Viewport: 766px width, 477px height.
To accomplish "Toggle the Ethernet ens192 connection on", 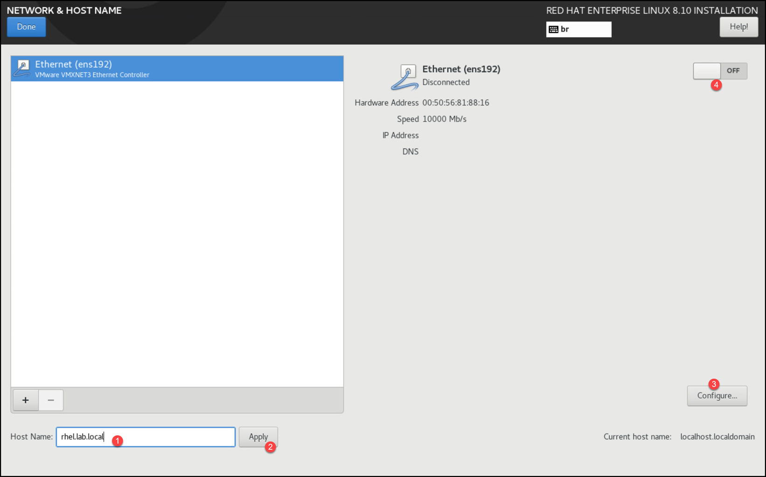I will (720, 71).
